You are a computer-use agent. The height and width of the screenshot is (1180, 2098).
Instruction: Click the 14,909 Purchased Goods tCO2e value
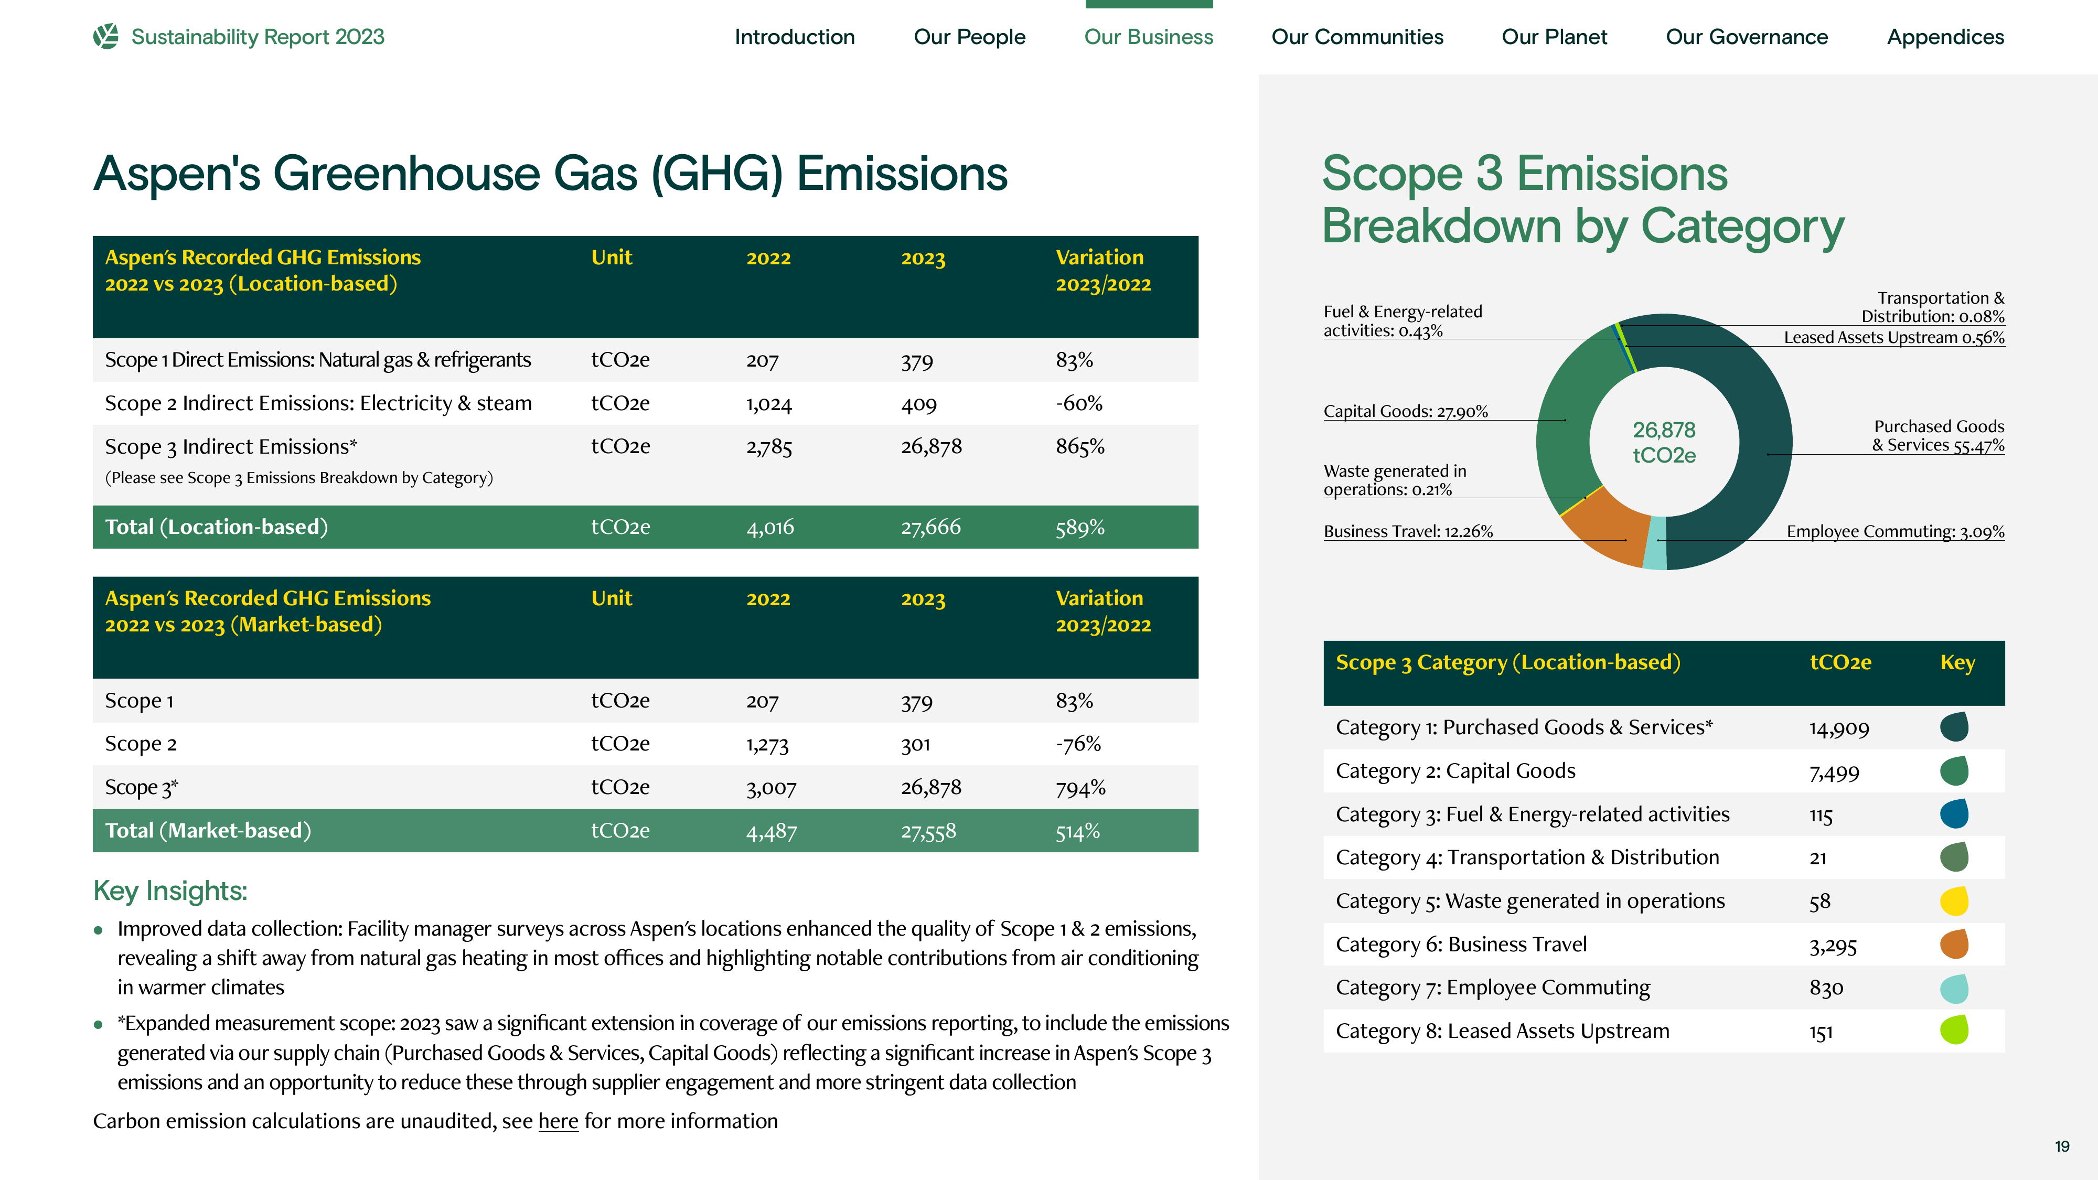point(1839,728)
